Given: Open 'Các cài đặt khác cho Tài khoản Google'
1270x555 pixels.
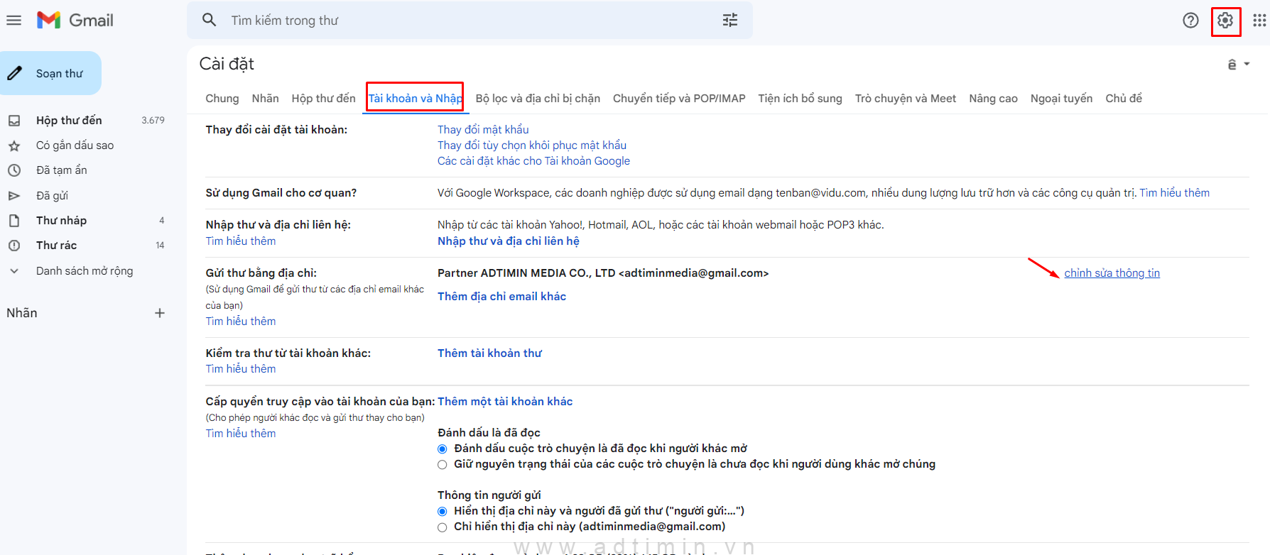Looking at the screenshot, I should pyautogui.click(x=533, y=160).
